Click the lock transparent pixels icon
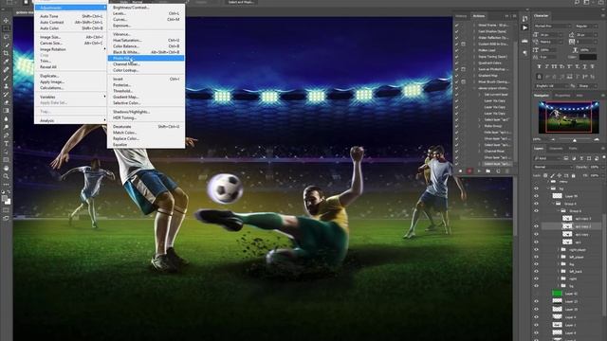The width and height of the screenshot is (607, 341). (545, 175)
